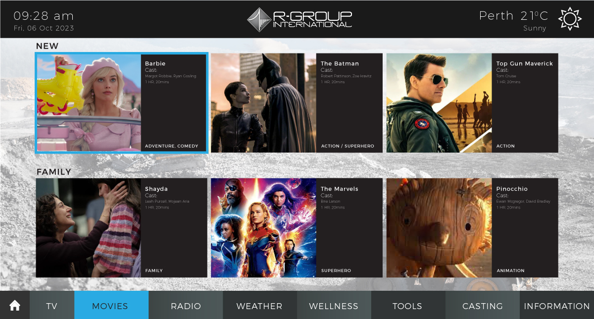Click the sunny weather icon near Perth
Viewport: 594px width, 319px height.
(569, 18)
